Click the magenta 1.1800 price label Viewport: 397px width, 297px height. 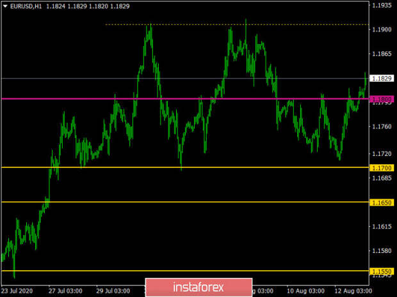(x=382, y=99)
